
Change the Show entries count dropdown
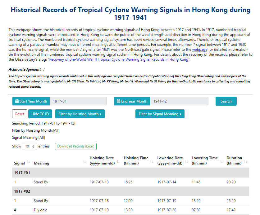pos(30,146)
